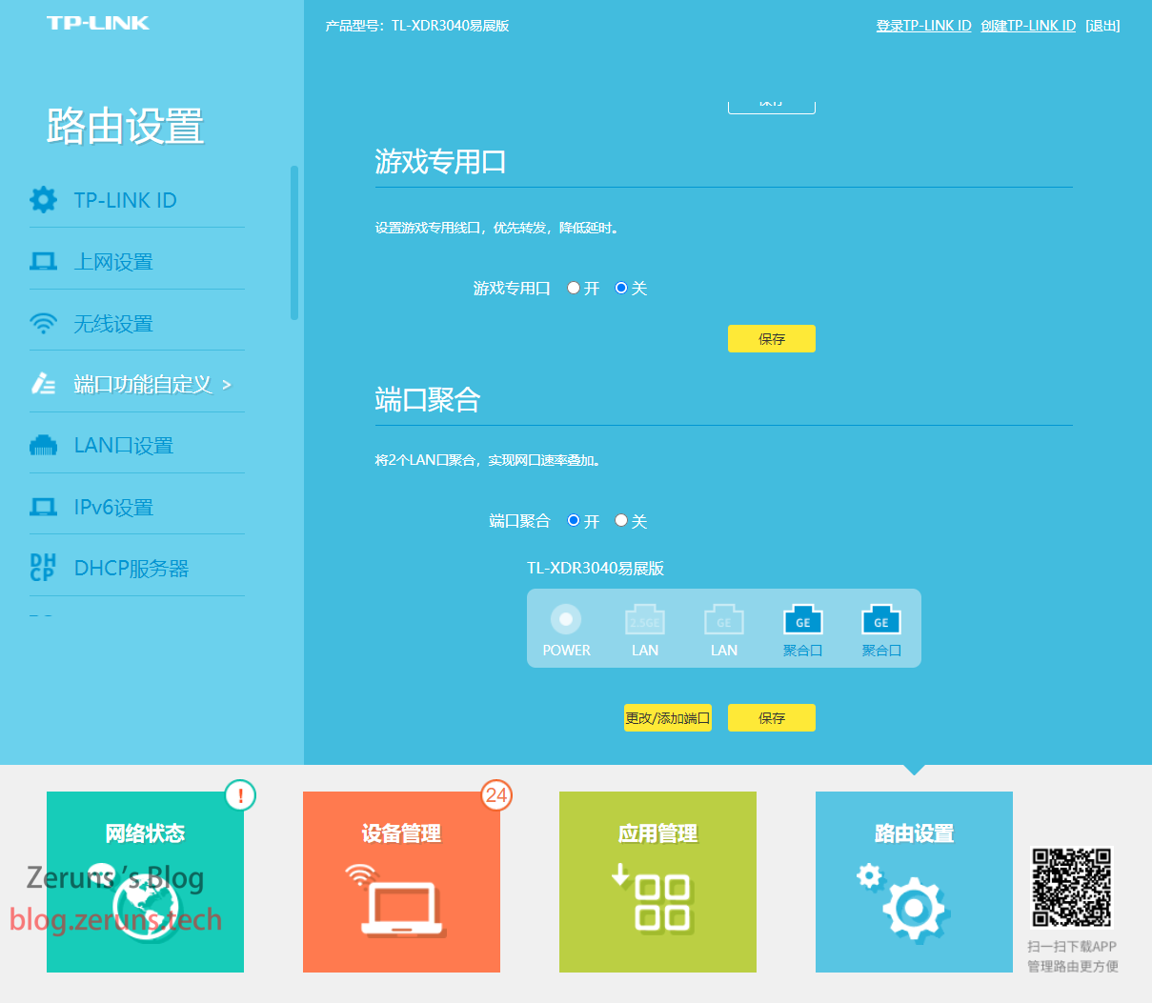Select the GE LAN port icon
The width and height of the screenshot is (1152, 1003).
click(724, 620)
